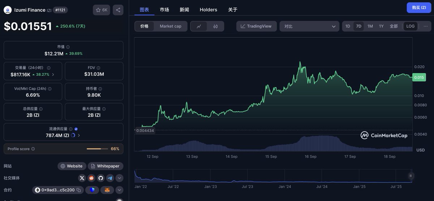Viewport: 434px width, 201px height.
Task: Click the 0.015 current price tag
Action: 419,77
